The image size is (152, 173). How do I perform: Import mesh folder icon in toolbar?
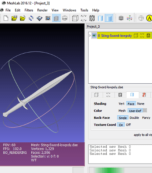[23, 18]
